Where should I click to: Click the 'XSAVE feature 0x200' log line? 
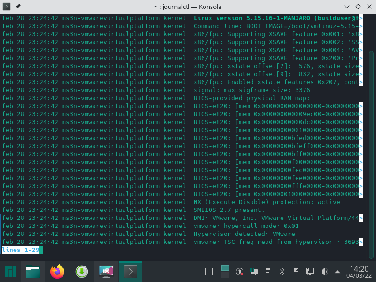[182, 58]
